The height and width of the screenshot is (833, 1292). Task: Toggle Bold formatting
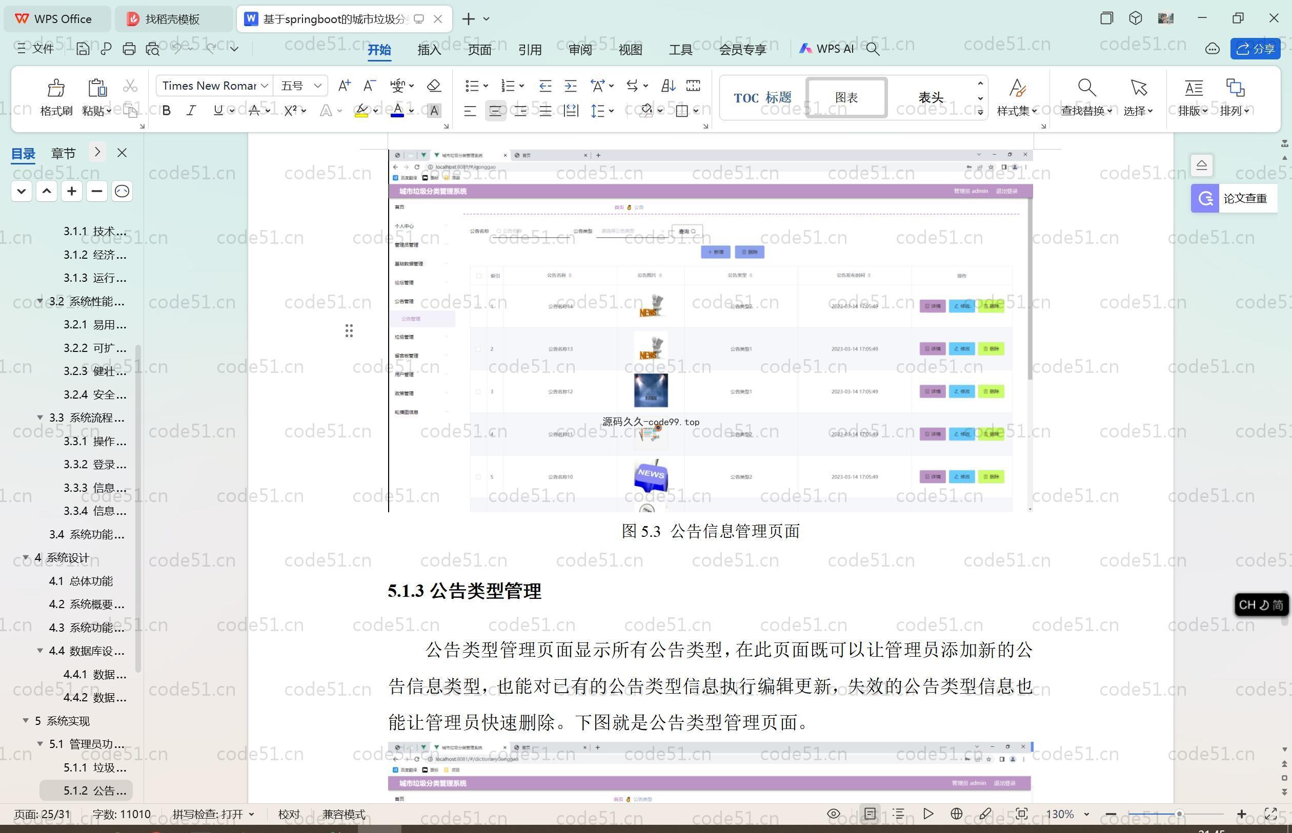click(x=167, y=111)
